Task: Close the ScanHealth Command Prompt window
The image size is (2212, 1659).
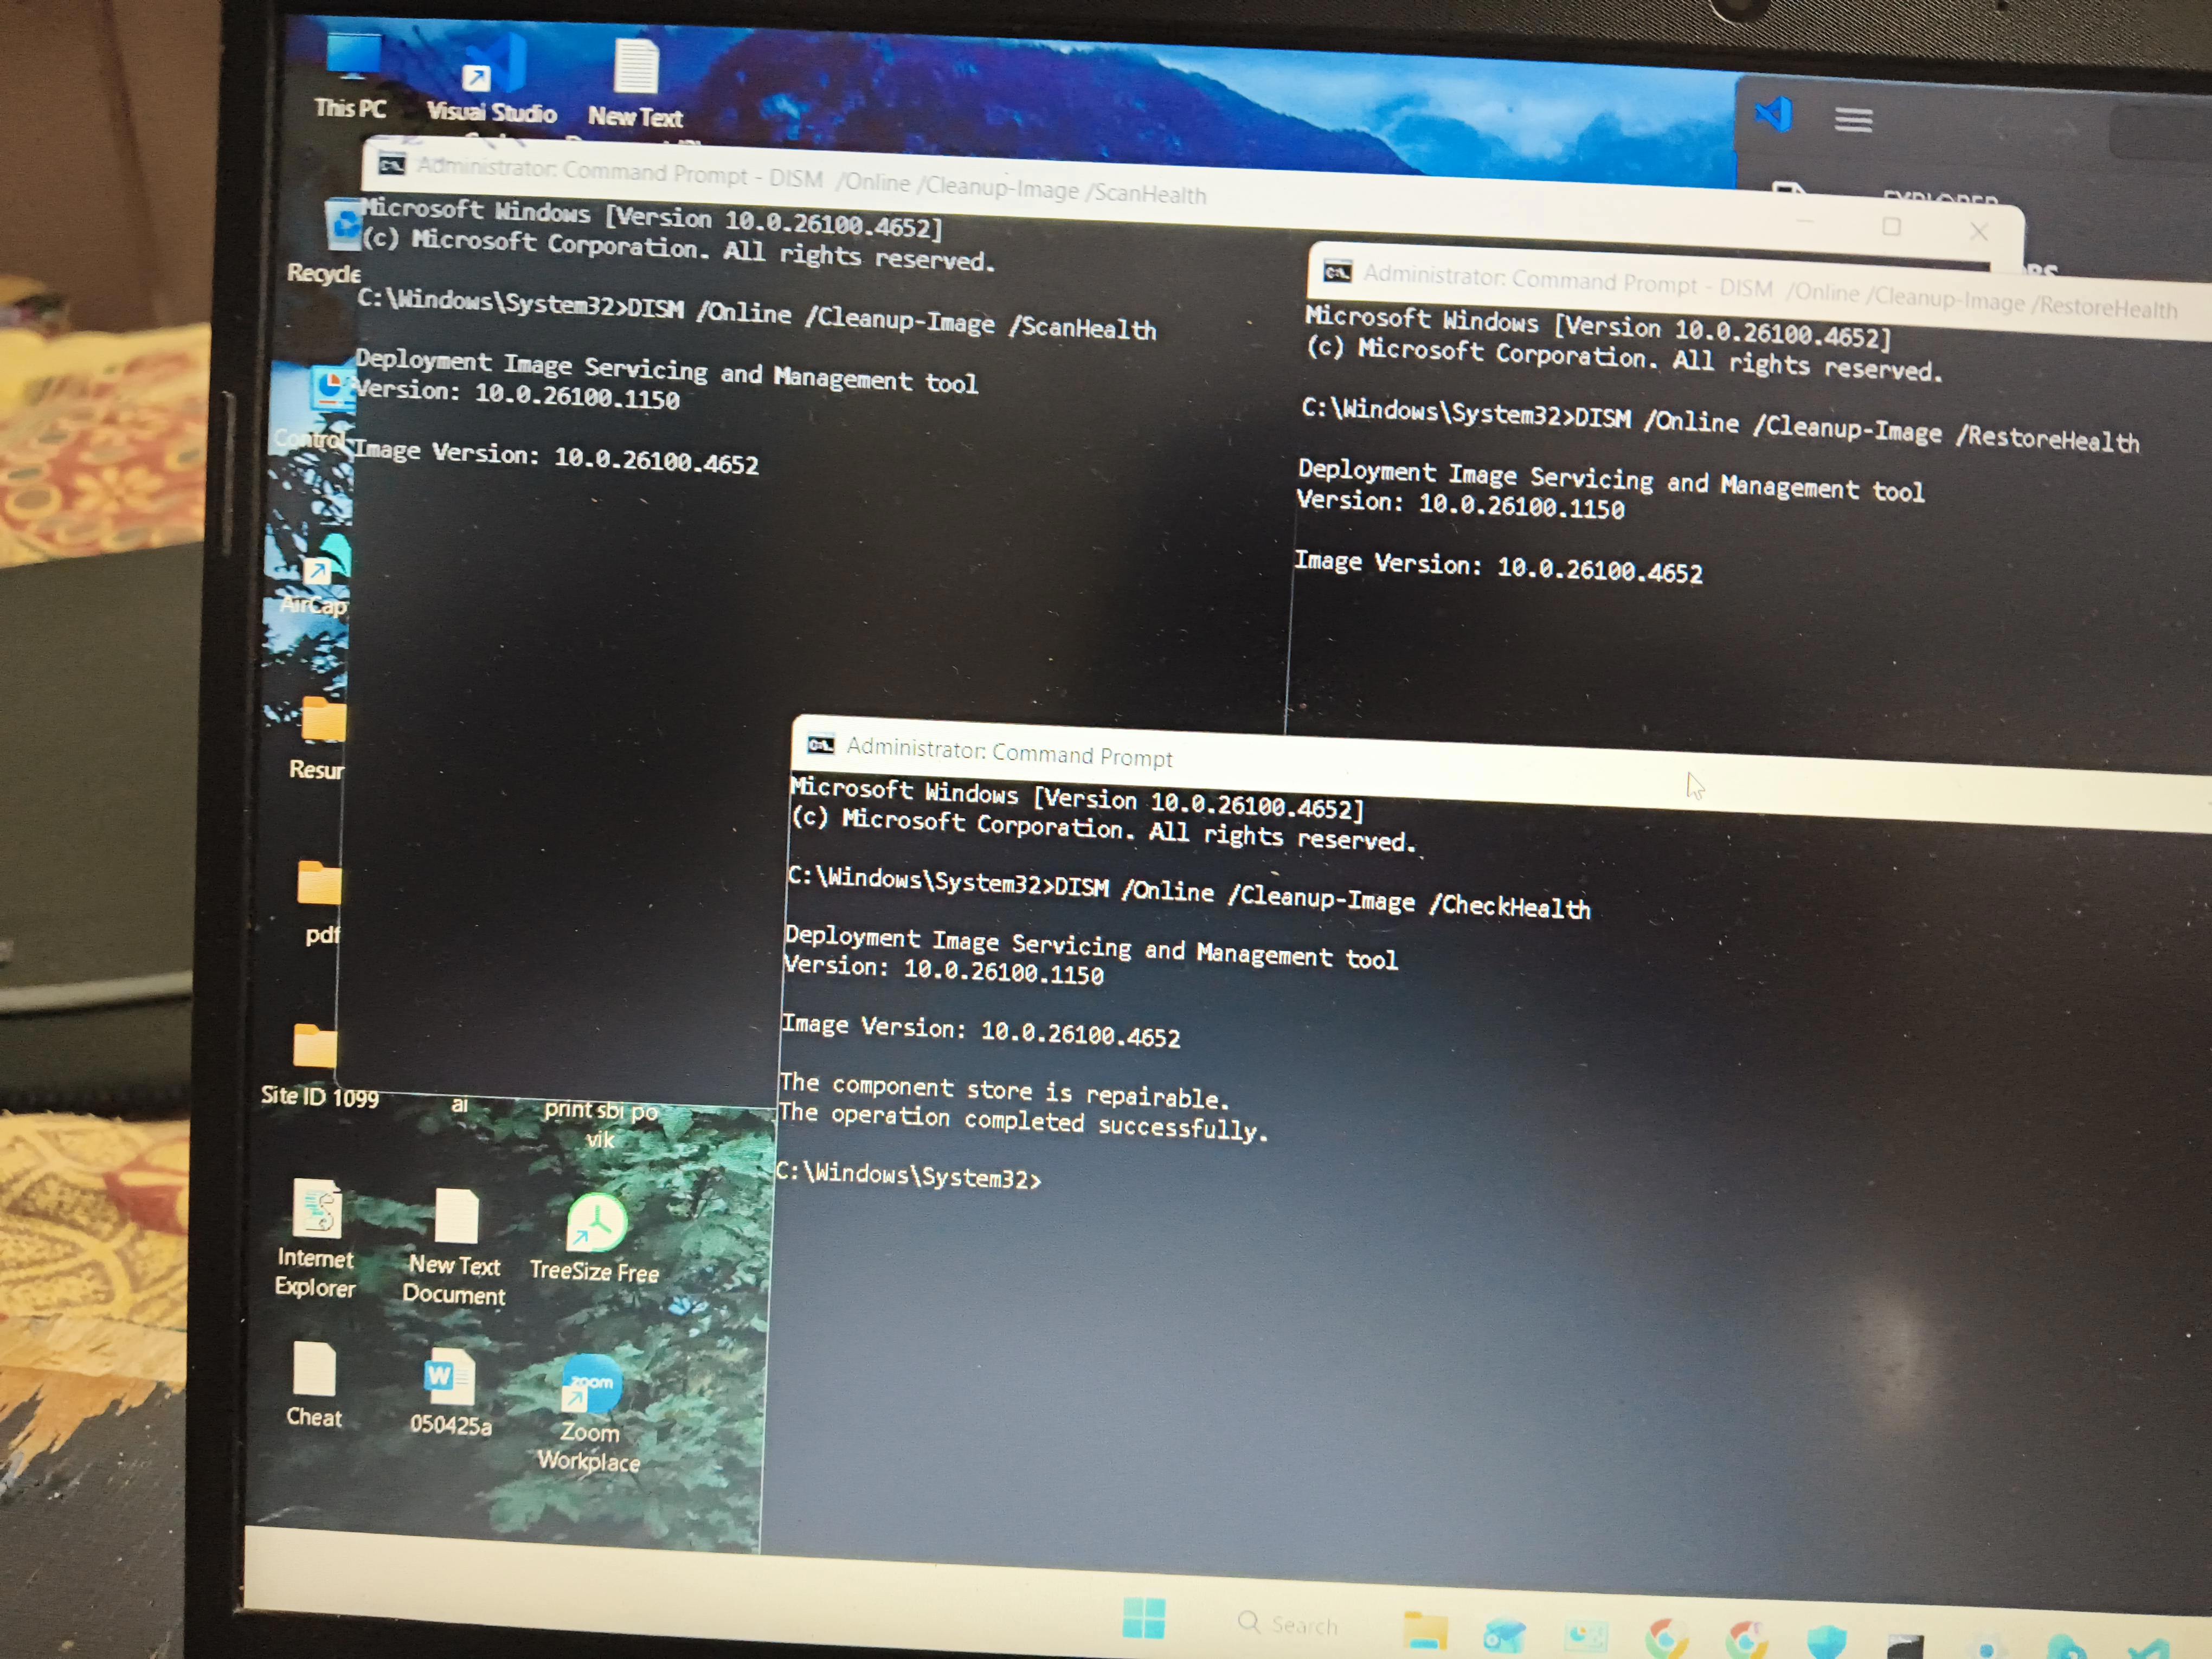Action: coord(1978,231)
